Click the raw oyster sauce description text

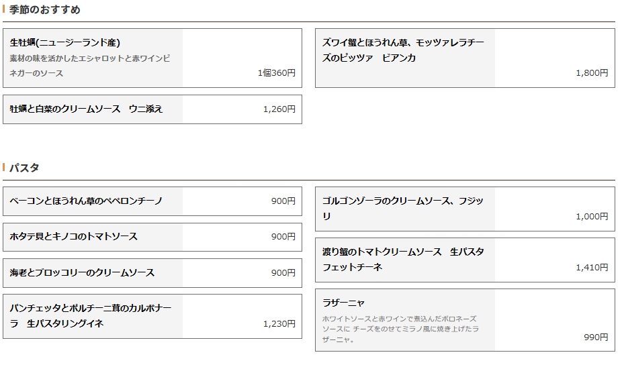(x=90, y=66)
